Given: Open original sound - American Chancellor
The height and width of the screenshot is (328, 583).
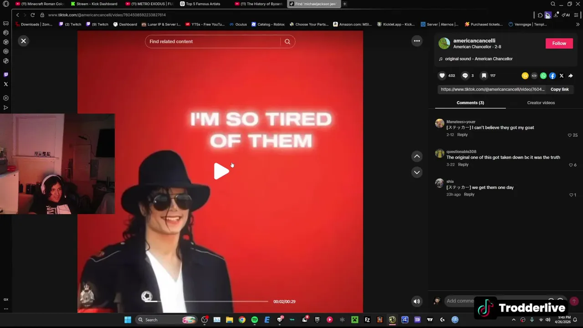Looking at the screenshot, I should [479, 59].
